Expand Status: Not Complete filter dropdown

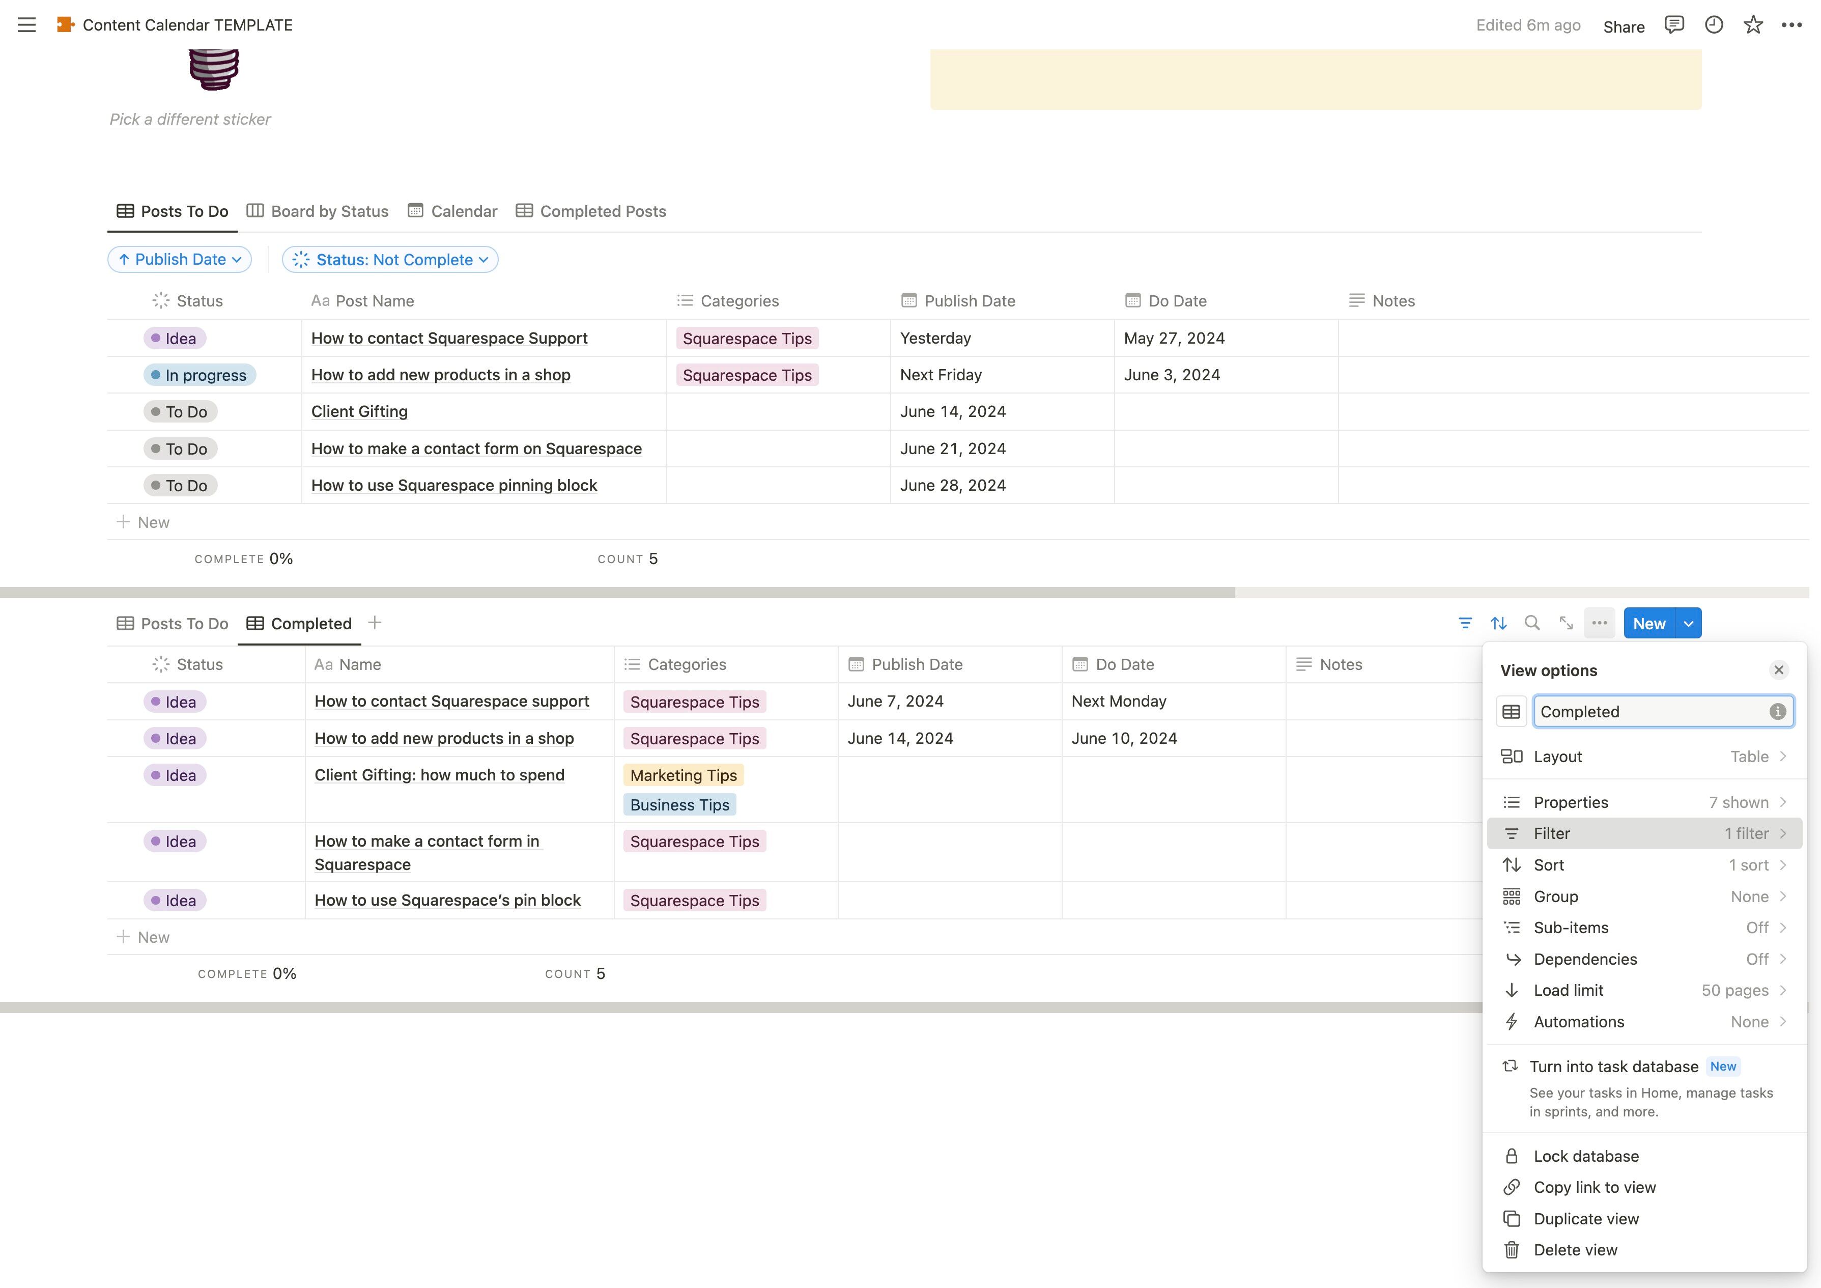point(390,260)
